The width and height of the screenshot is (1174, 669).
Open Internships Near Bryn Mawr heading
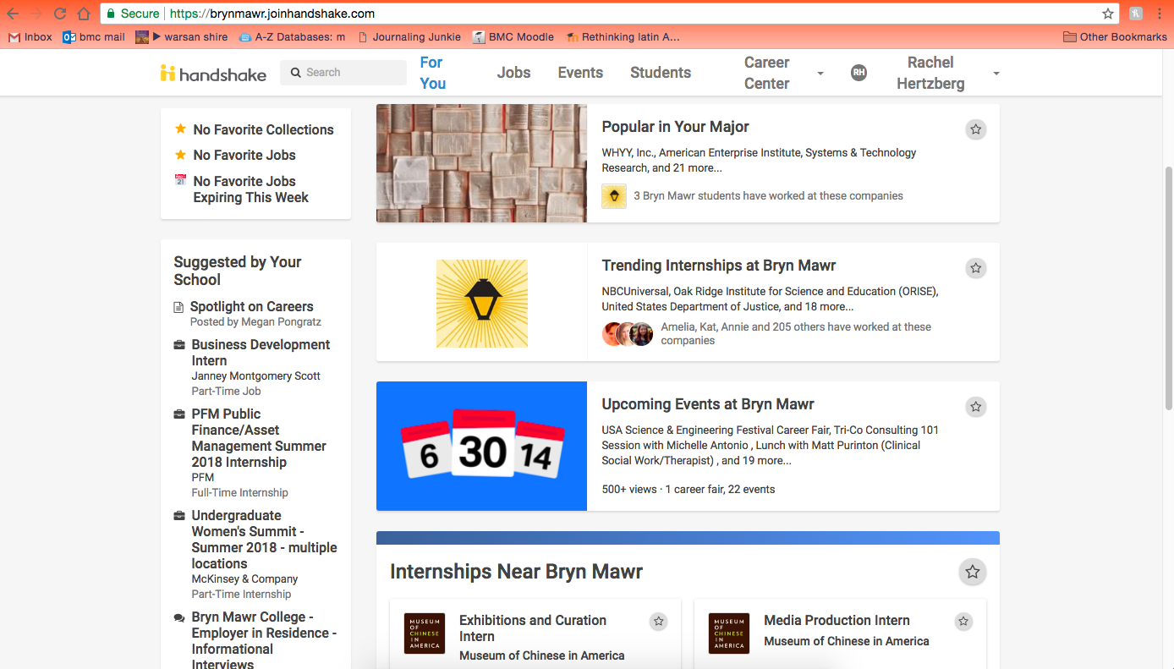tap(516, 572)
